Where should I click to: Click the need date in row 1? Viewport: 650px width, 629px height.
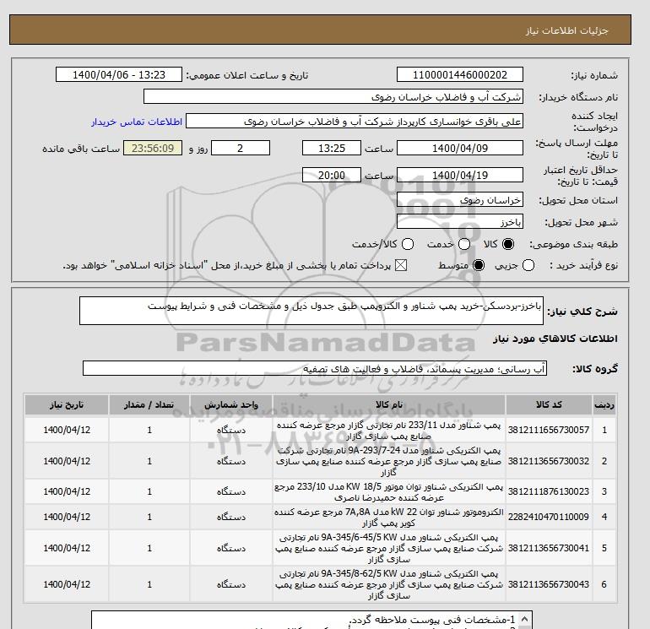(67, 430)
